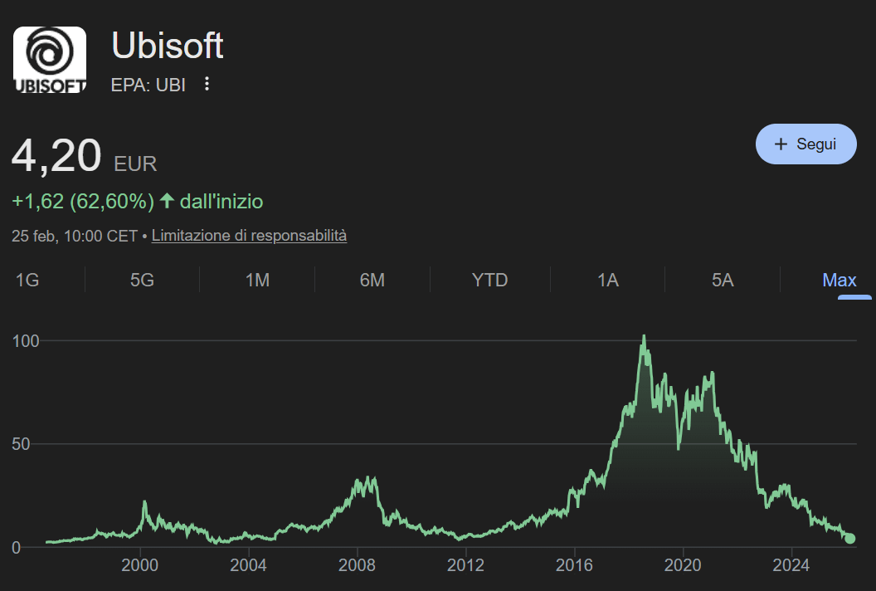Image resolution: width=876 pixels, height=591 pixels.
Task: Show the 1M chart range
Action: pos(257,281)
